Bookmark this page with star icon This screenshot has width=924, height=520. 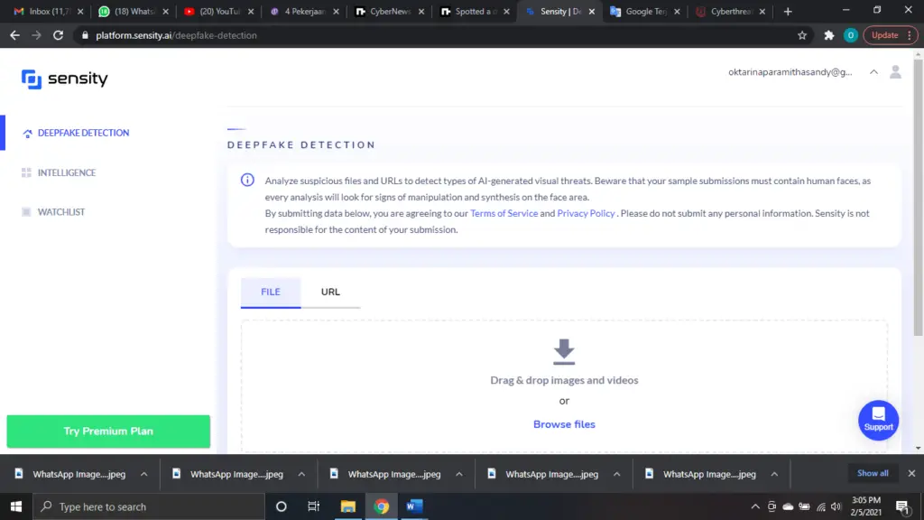[x=802, y=35]
